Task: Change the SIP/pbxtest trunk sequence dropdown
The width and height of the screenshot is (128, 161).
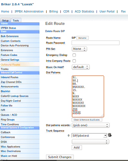Action: point(89,136)
